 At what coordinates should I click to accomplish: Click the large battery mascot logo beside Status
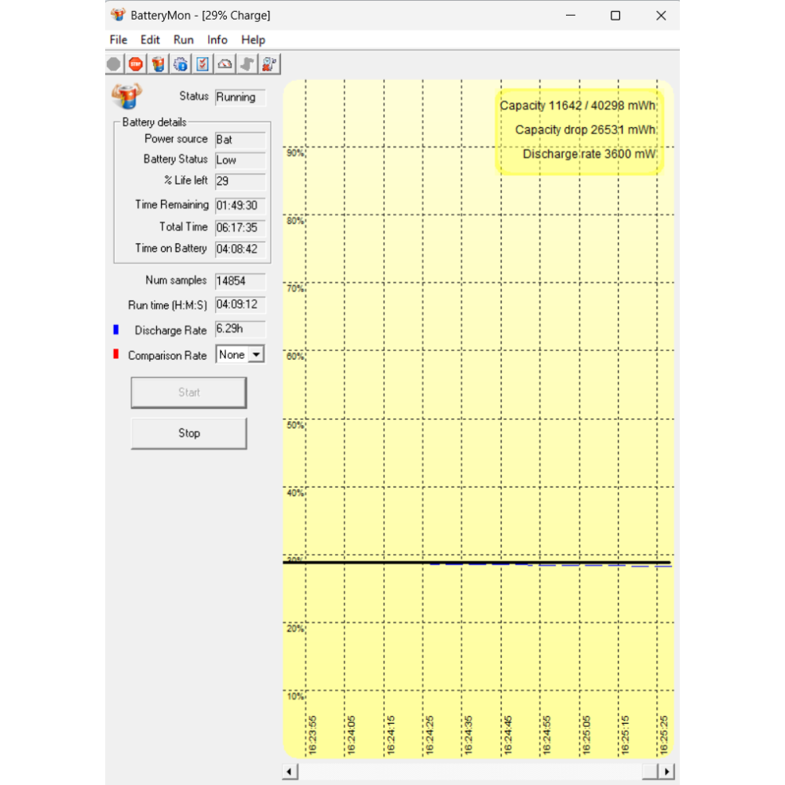coord(127,96)
